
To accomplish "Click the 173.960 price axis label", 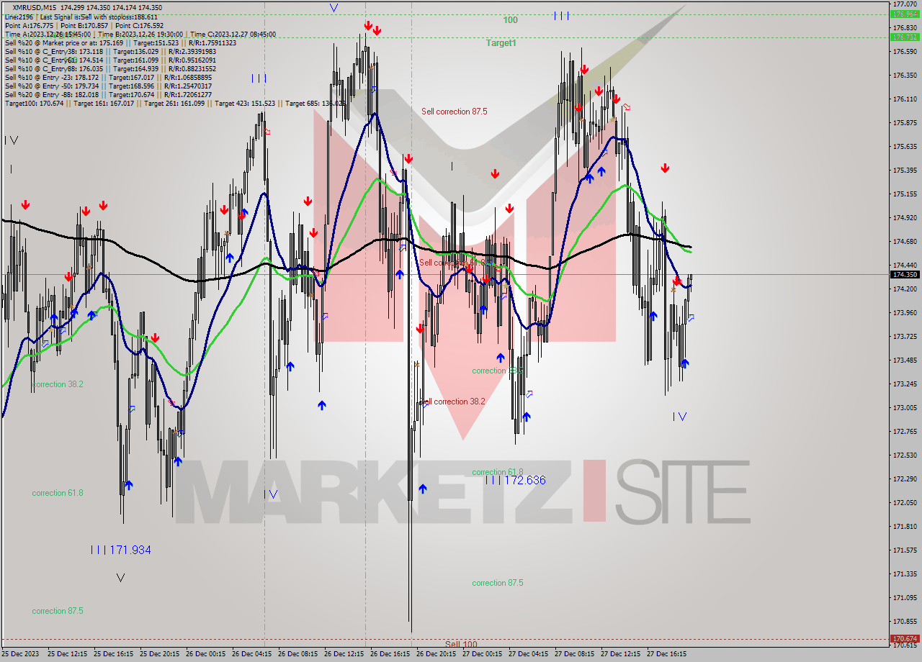I will (x=904, y=312).
